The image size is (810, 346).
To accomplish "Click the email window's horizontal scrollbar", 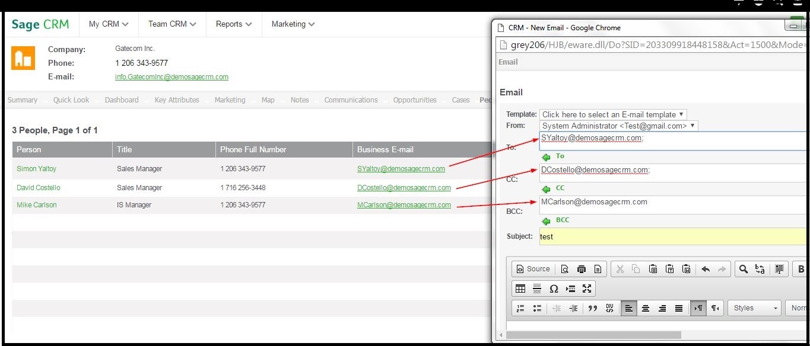I will pyautogui.click(x=593, y=335).
